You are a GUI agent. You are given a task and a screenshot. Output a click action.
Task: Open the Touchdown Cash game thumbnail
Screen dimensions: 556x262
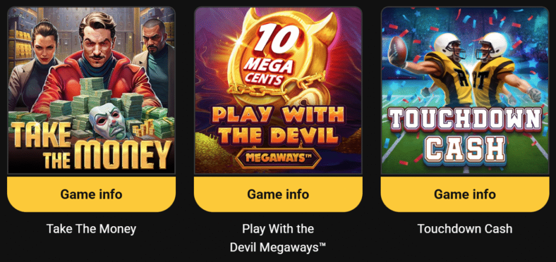click(x=465, y=90)
